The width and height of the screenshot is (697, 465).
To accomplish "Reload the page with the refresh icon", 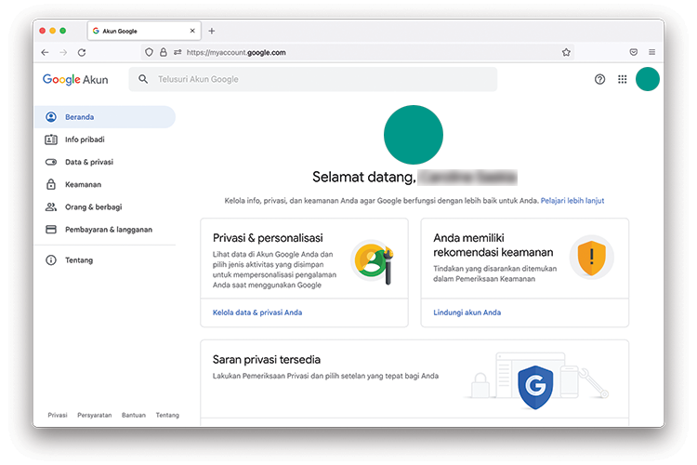I will point(82,52).
